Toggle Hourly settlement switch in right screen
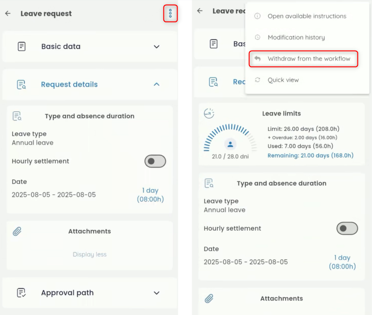372x315 pixels. click(347, 228)
